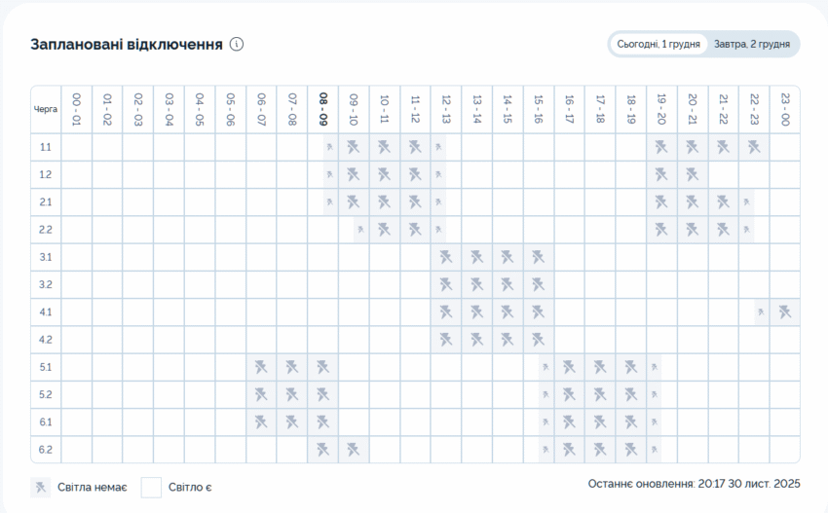Image resolution: width=828 pixels, height=513 pixels.
Task: Click the info icon beside Заплановані відключення
Action: (237, 44)
